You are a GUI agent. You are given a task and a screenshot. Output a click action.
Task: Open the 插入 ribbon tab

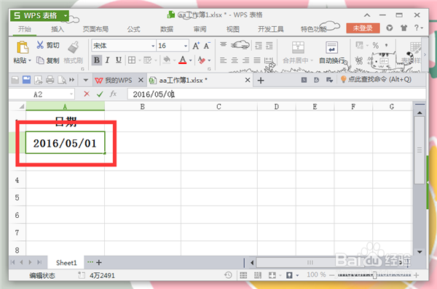coord(58,29)
